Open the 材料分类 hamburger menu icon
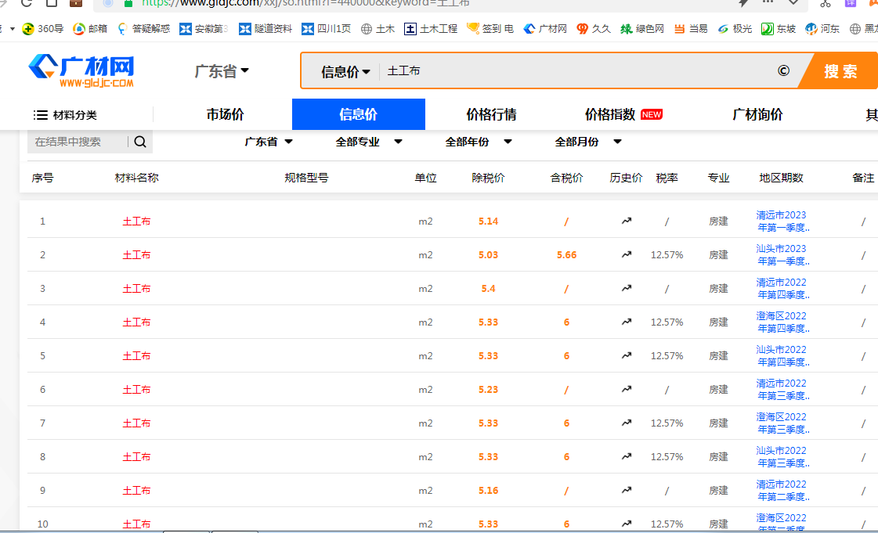 [x=40, y=115]
